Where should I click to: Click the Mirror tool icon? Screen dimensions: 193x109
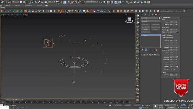101,2
